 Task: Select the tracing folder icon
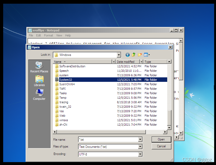pos(57,102)
